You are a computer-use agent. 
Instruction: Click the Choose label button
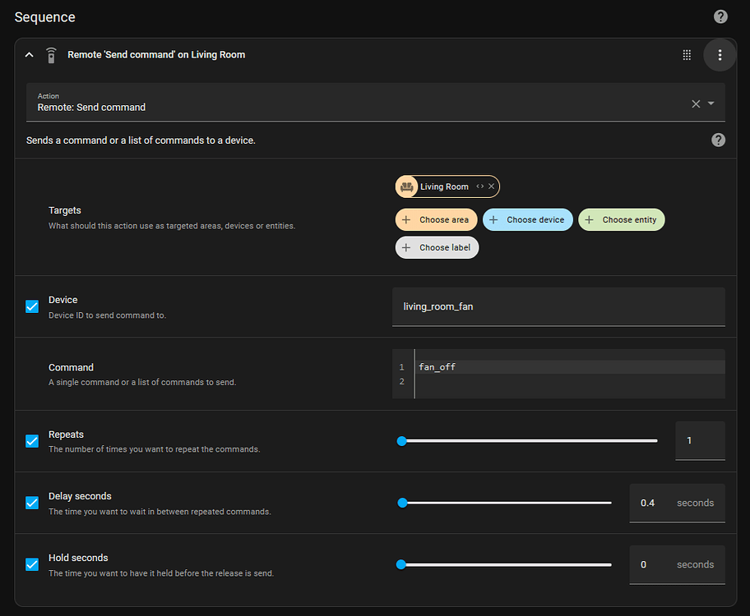click(437, 247)
